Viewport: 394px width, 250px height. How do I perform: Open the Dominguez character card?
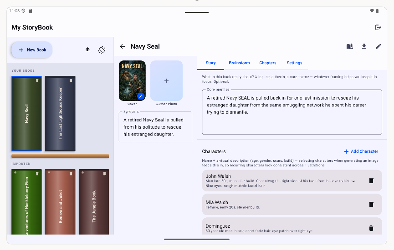(292, 226)
